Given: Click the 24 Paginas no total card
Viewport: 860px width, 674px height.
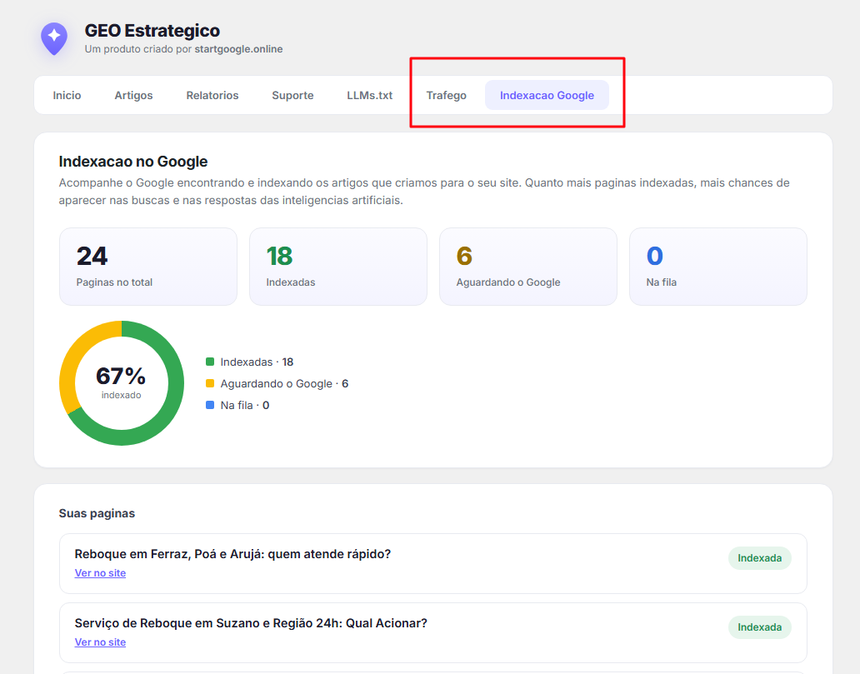Looking at the screenshot, I should 148,267.
